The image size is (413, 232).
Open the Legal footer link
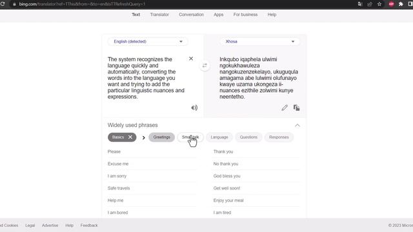point(30,226)
